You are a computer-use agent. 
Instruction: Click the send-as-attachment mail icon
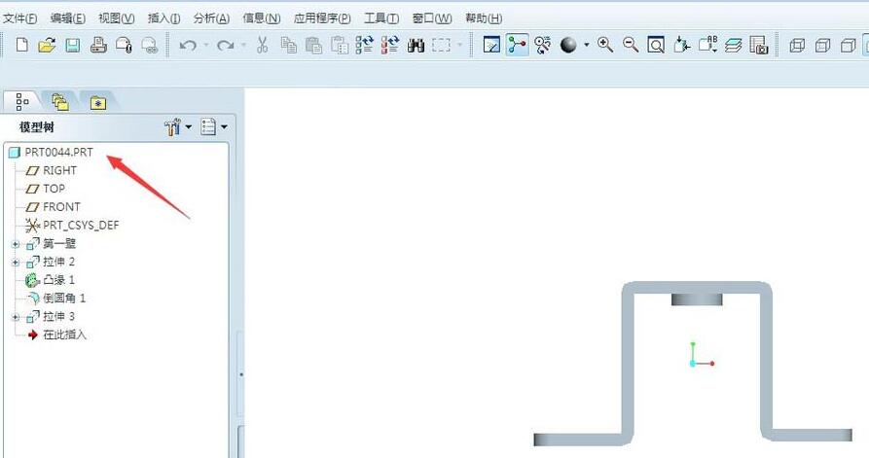pyautogui.click(x=124, y=45)
